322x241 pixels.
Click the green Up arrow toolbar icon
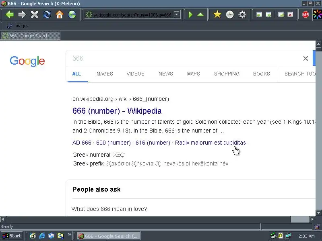[200, 14]
